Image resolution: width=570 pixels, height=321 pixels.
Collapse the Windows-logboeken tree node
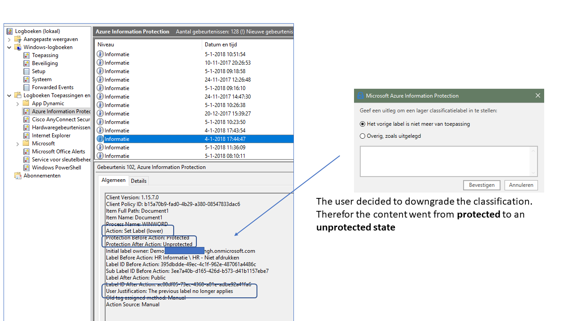pyautogui.click(x=9, y=47)
